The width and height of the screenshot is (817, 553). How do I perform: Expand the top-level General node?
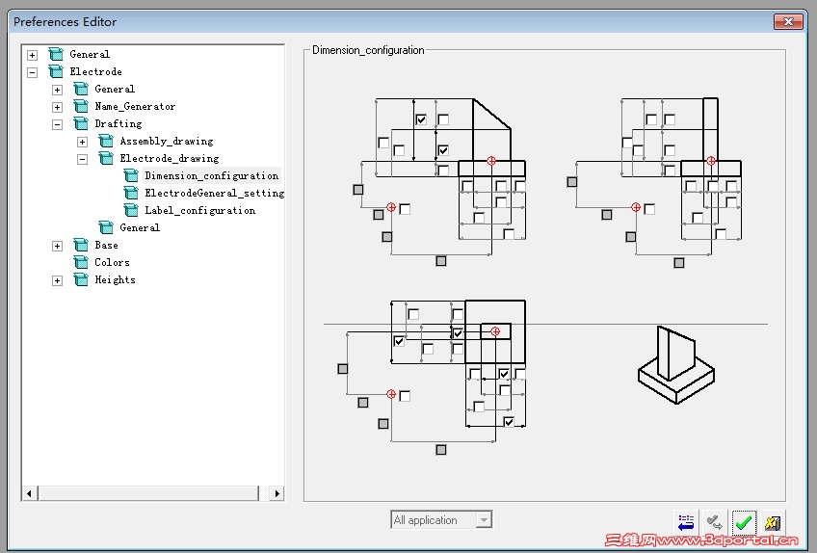point(33,55)
